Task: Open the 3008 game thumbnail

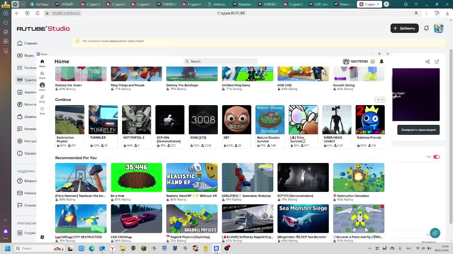Action: pos(203,120)
